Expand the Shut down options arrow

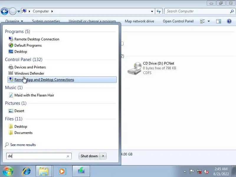click(x=103, y=156)
